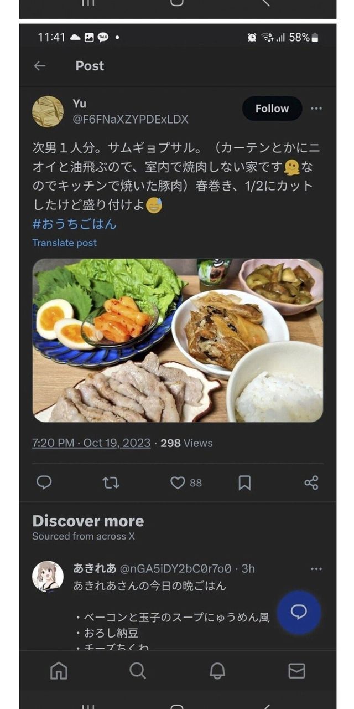This screenshot has width=354, height=709.
Task: Bookmark this post
Action: pos(244,482)
